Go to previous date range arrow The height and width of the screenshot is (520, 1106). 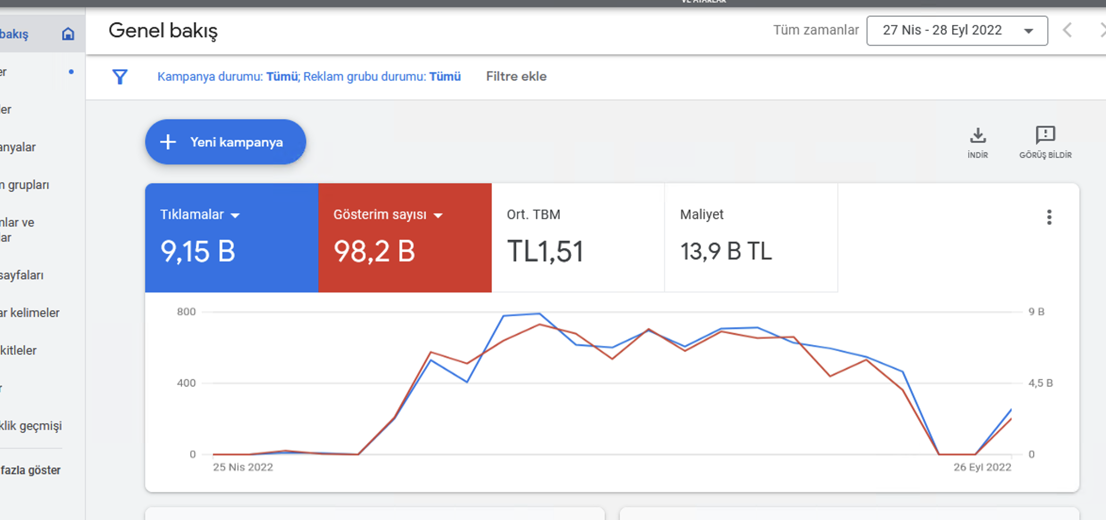tap(1067, 31)
